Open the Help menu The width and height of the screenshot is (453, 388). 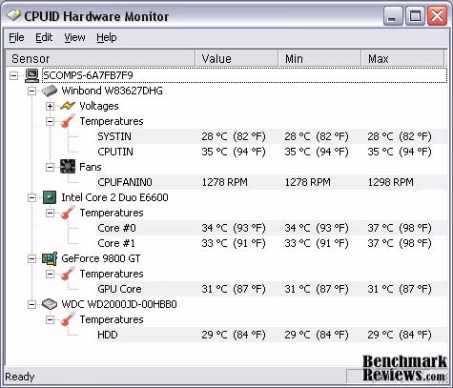[107, 37]
